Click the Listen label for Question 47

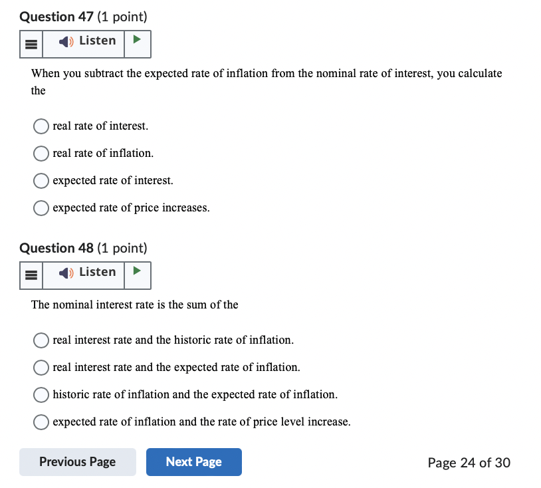(97, 41)
